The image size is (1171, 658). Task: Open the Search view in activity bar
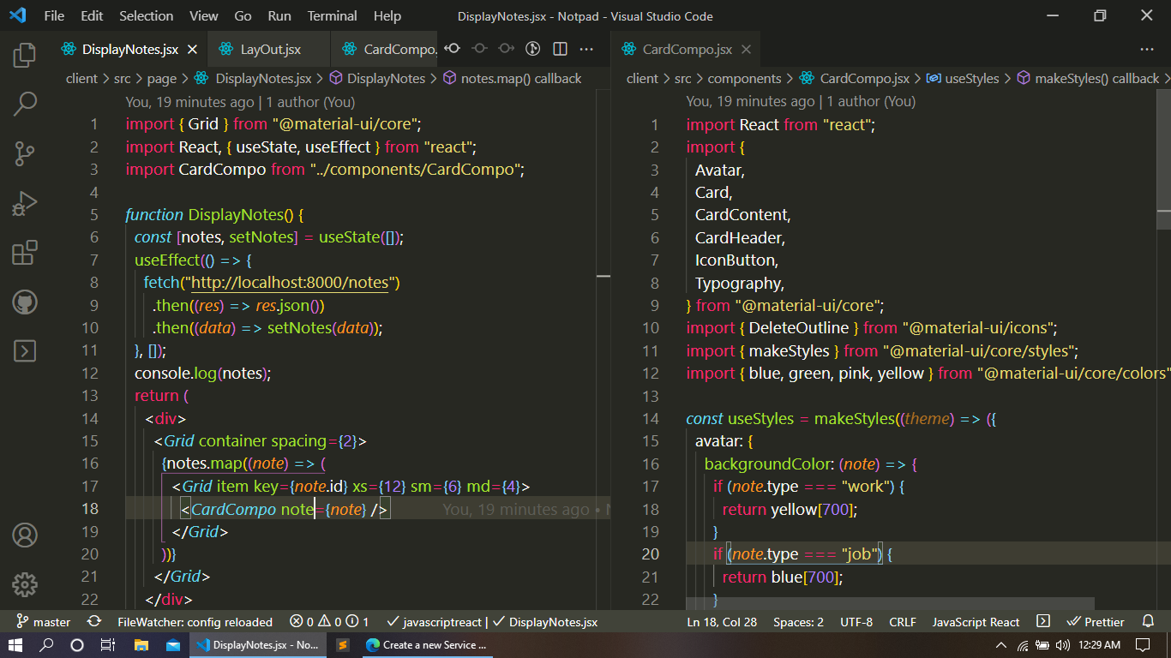[24, 105]
